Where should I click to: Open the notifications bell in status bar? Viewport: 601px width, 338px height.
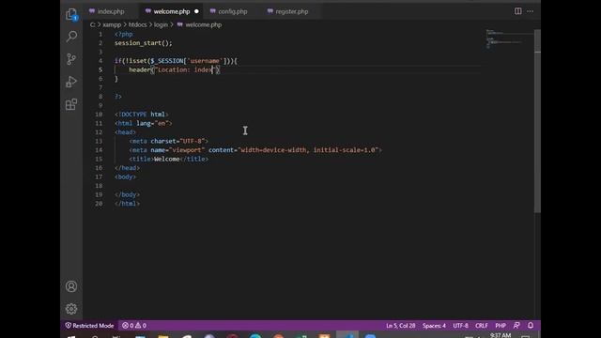(531, 326)
